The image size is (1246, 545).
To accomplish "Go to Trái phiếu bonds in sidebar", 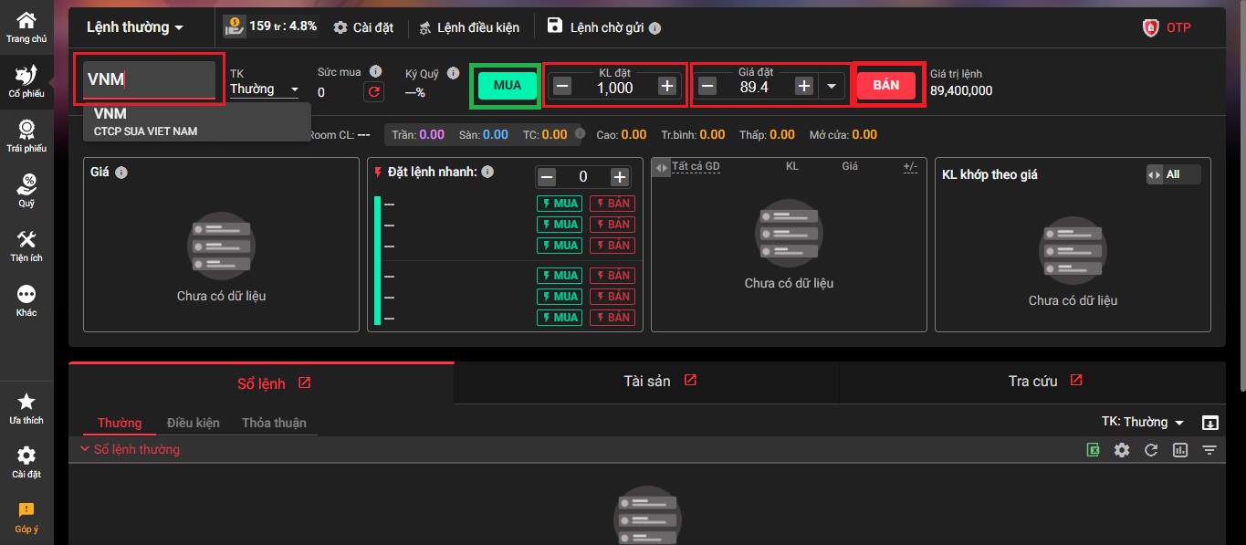I will click(26, 135).
